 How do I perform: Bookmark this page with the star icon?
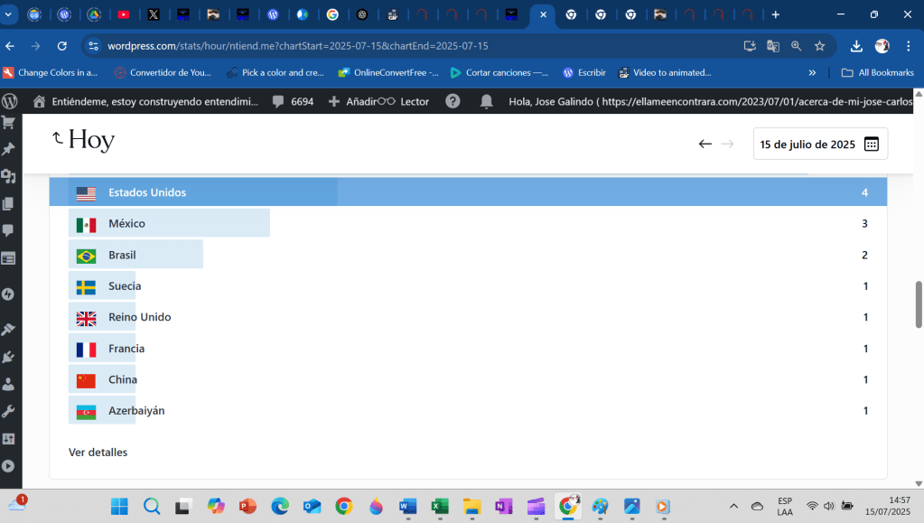click(820, 46)
